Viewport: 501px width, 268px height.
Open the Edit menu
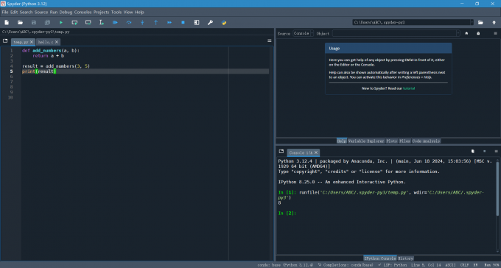14,12
